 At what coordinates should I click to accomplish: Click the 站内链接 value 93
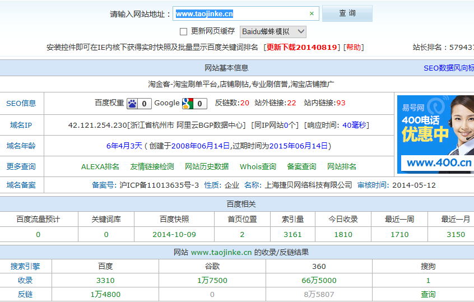tap(341, 103)
